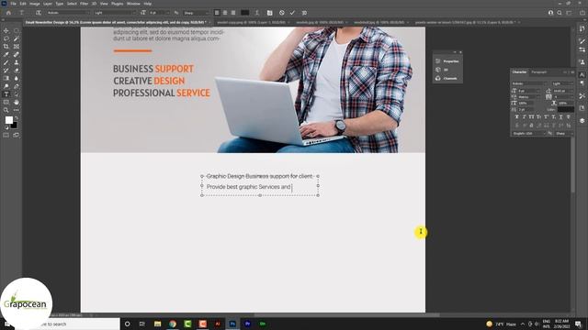Set Character panel Color swatch
This screenshot has height=330, width=588.
pyautogui.click(x=566, y=110)
